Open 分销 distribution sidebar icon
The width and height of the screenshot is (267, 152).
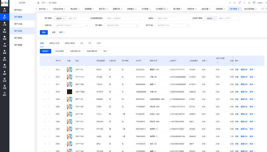(5, 45)
